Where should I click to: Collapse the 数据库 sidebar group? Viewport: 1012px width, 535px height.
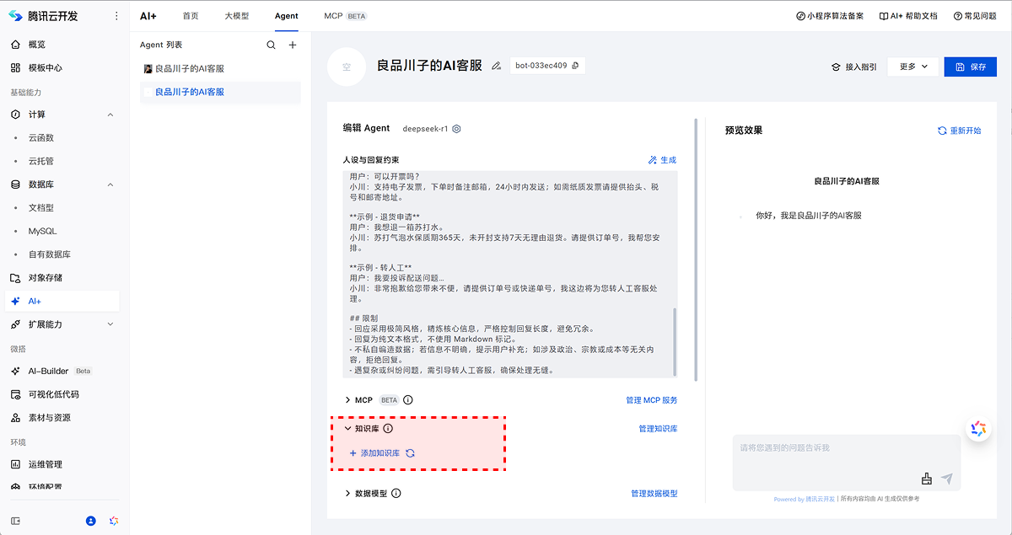(110, 185)
